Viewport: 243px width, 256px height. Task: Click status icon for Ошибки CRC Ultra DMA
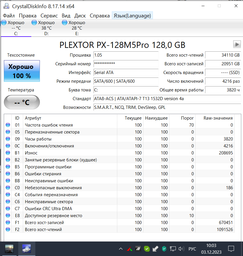(8, 208)
